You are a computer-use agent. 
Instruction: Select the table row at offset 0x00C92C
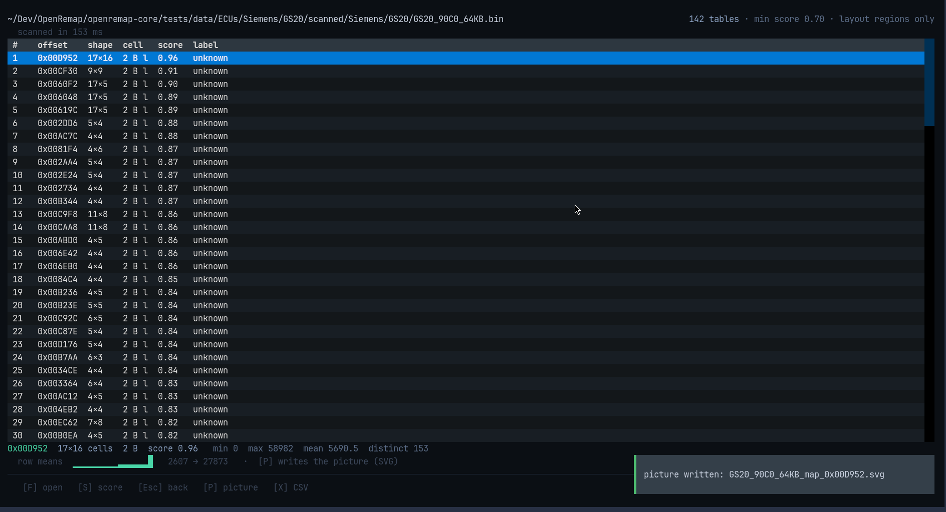(466, 318)
